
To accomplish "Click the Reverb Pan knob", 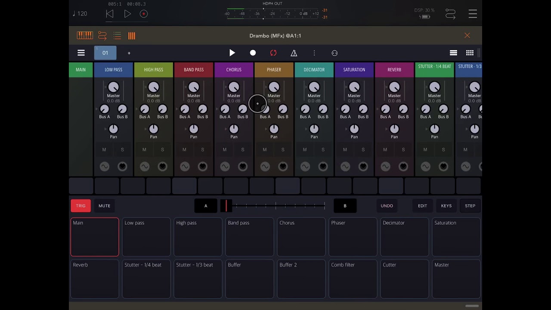I will click(394, 129).
